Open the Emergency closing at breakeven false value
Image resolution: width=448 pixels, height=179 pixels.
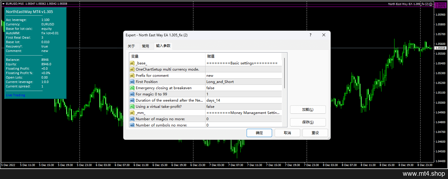pyautogui.click(x=244, y=88)
